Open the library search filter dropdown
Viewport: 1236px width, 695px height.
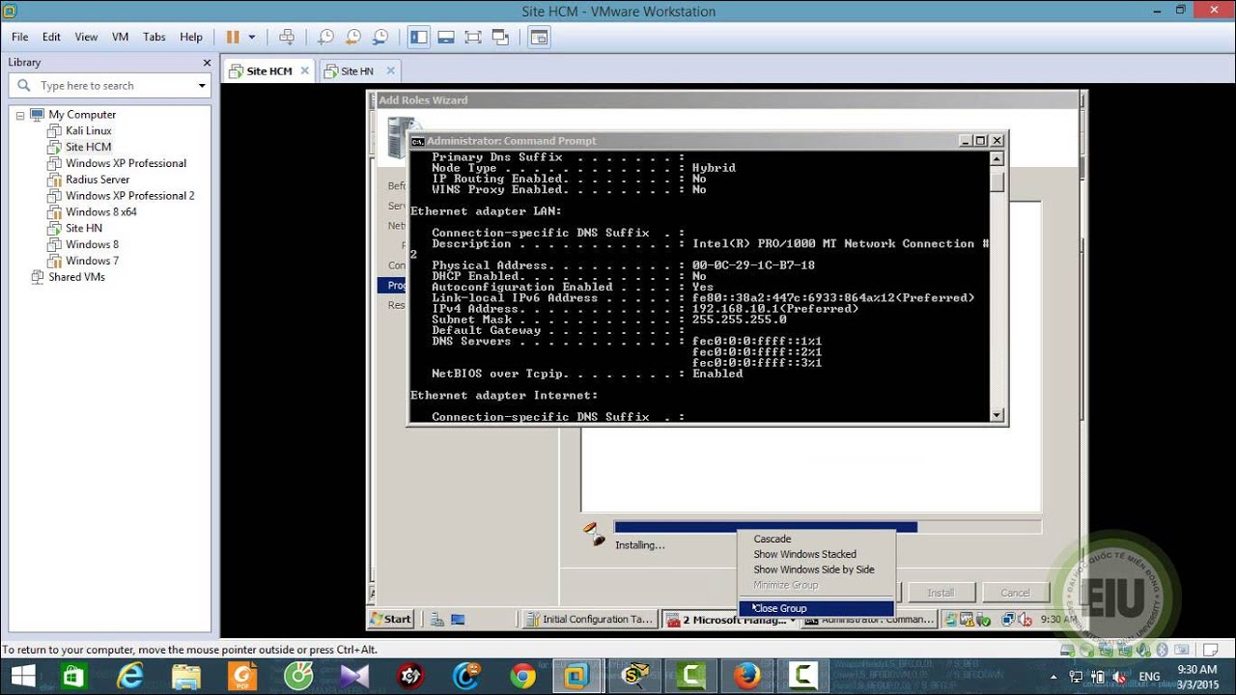tap(202, 86)
